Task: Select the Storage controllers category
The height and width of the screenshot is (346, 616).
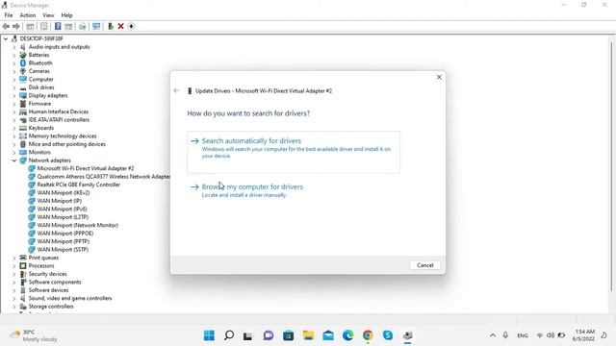Action: click(51, 307)
